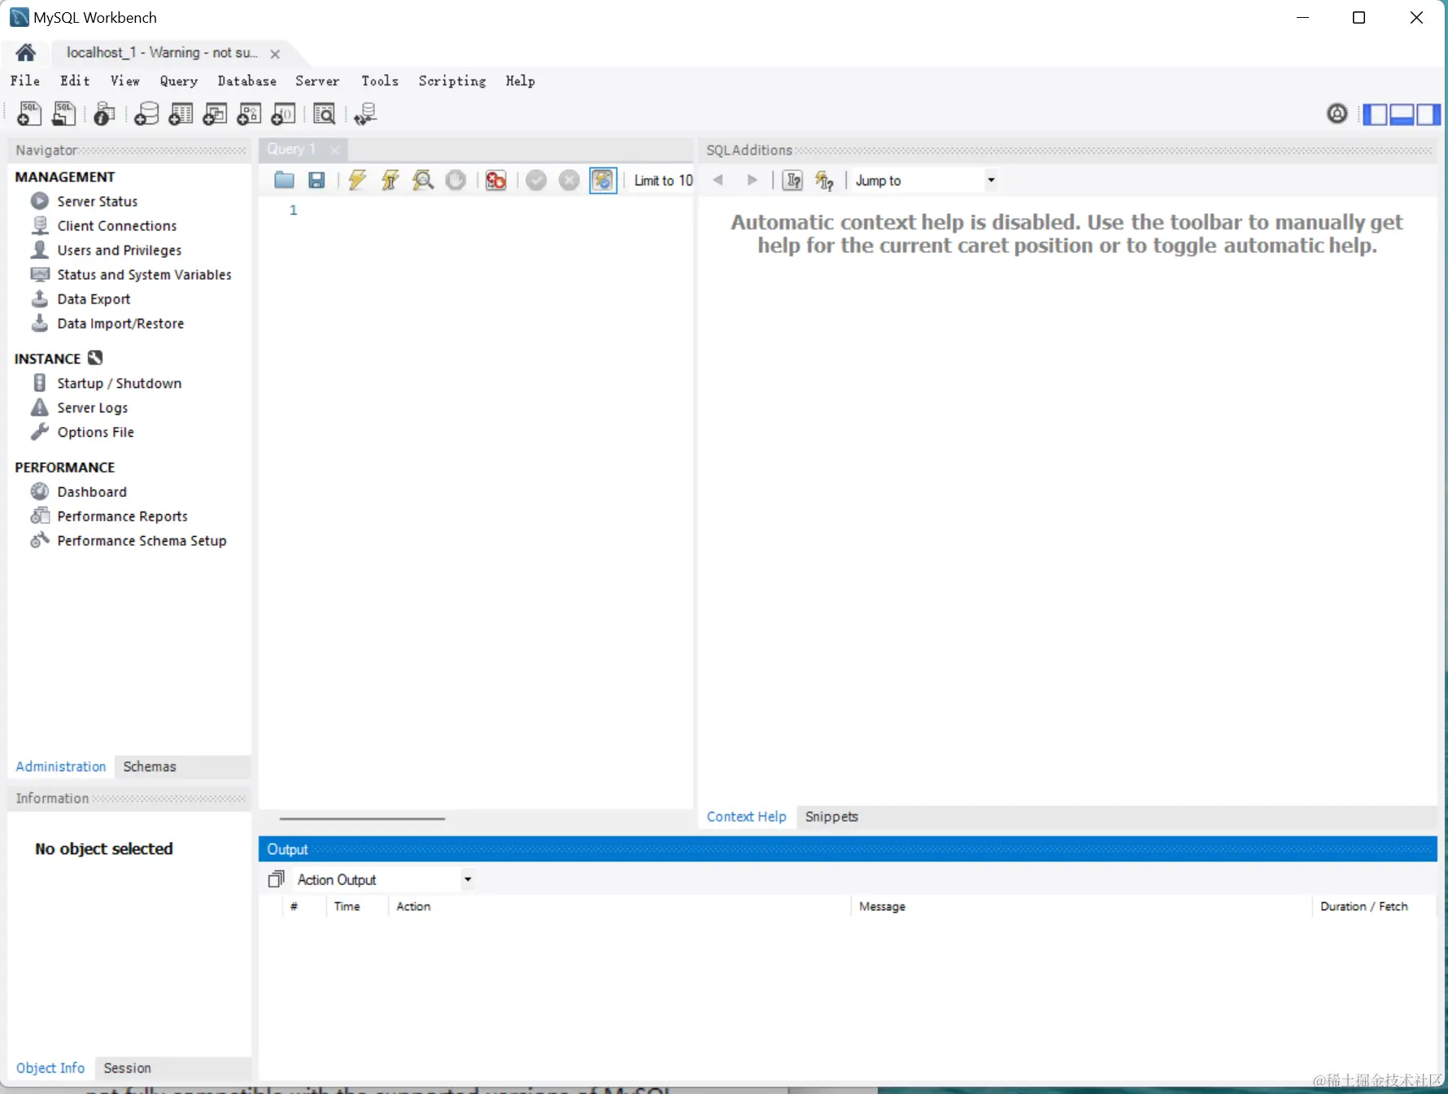The width and height of the screenshot is (1448, 1094).
Task: Open Server Logs
Action: coord(93,408)
